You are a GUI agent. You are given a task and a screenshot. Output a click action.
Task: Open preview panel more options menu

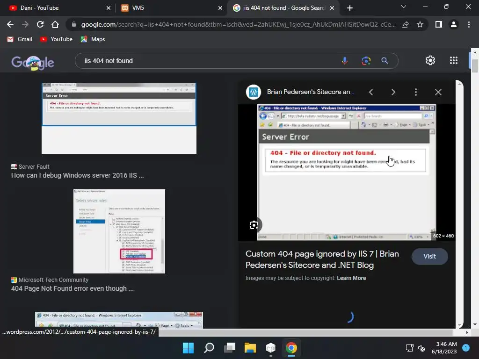(x=416, y=92)
